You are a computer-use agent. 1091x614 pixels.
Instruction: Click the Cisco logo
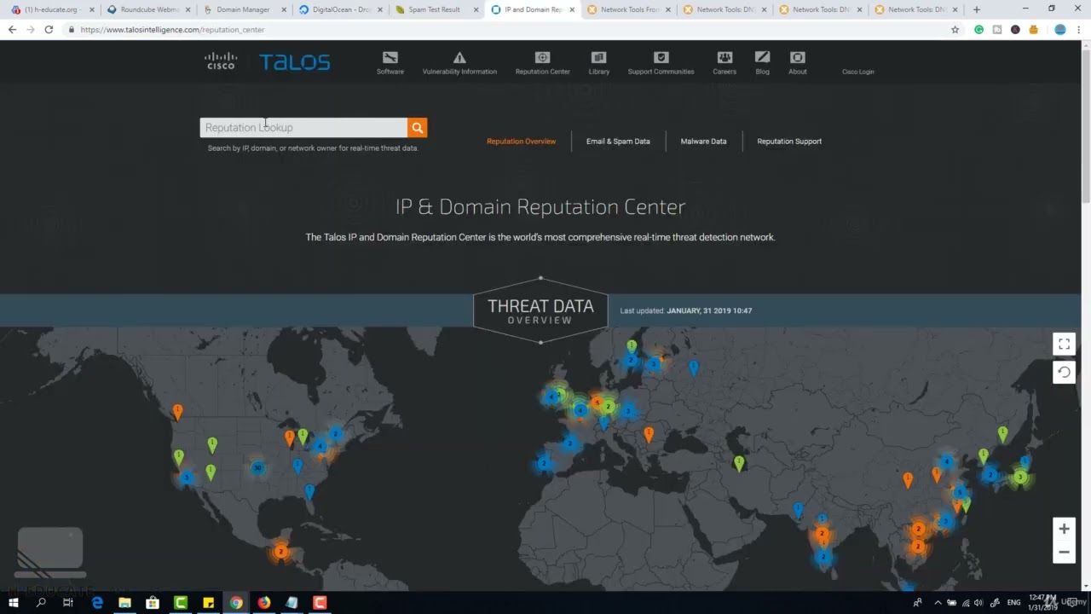click(221, 61)
